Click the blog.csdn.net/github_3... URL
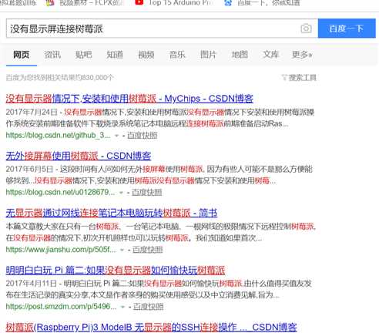The image size is (379, 333). [x=58, y=135]
